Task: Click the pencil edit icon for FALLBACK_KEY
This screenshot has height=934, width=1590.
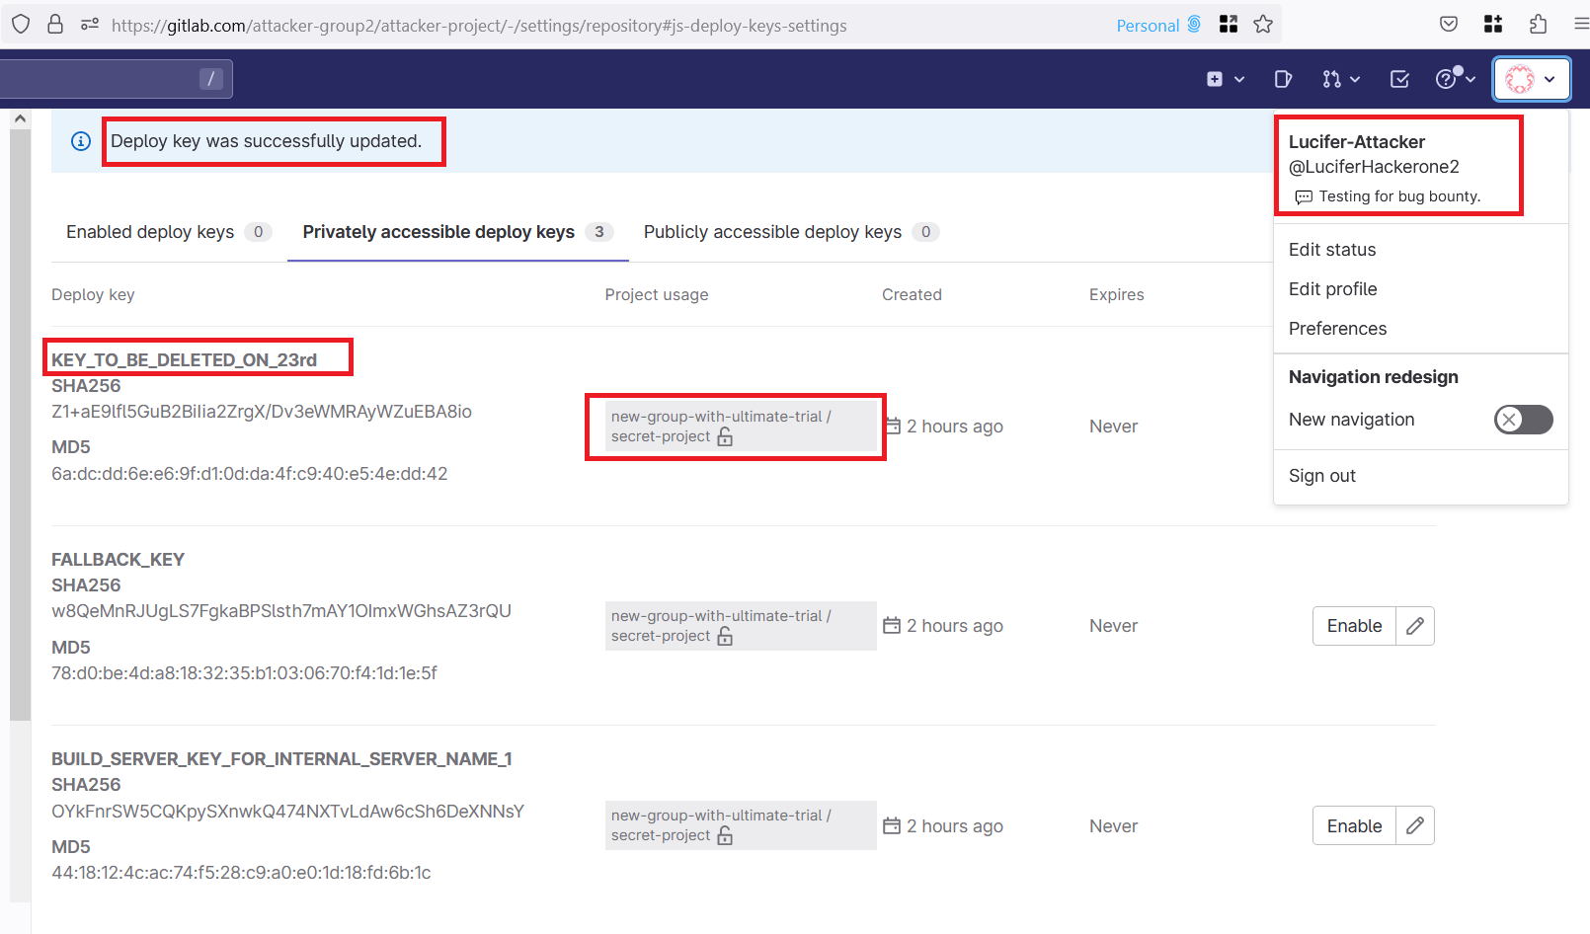Action: pos(1414,626)
